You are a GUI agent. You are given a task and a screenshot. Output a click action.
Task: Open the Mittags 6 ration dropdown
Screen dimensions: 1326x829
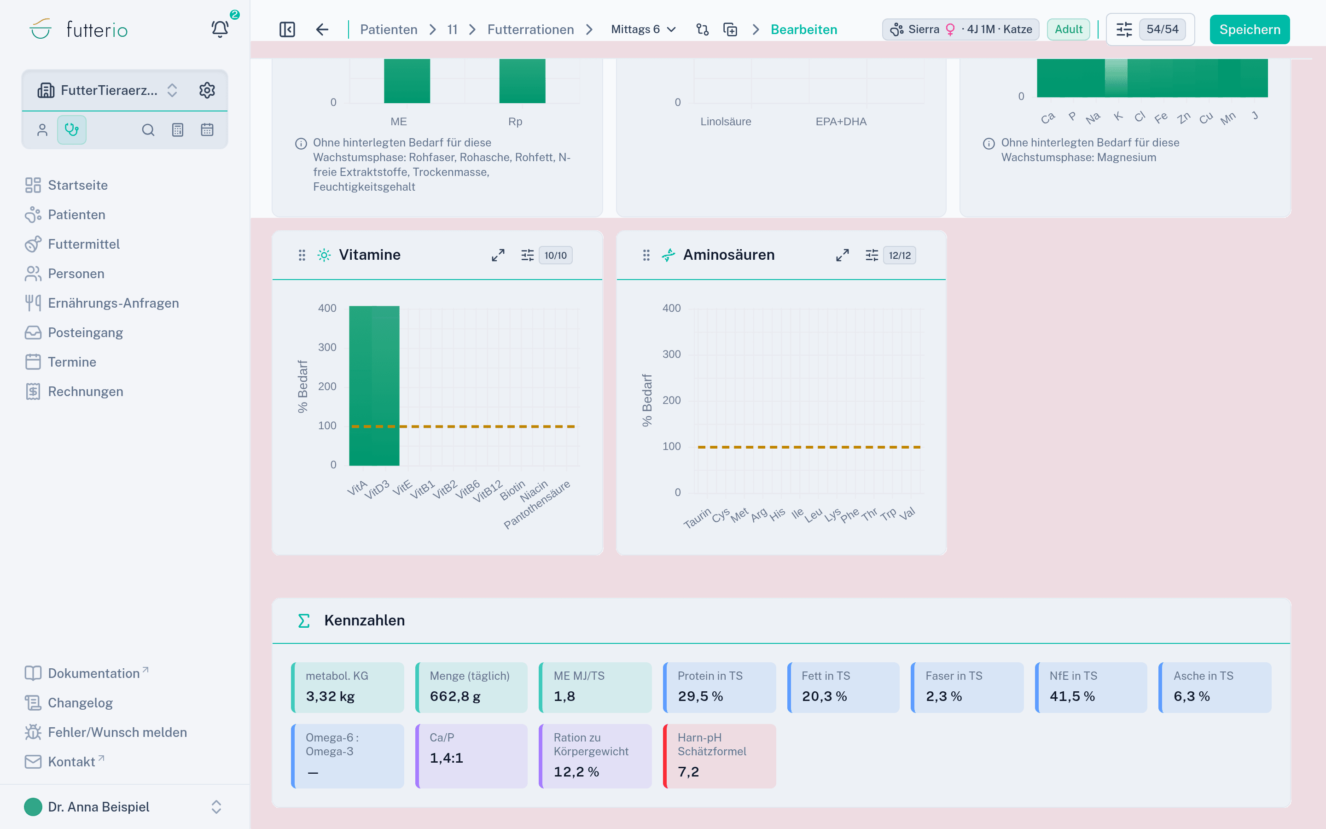point(643,29)
